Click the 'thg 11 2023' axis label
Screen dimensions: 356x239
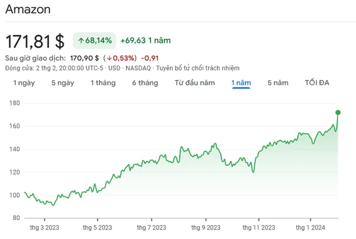[259, 227]
